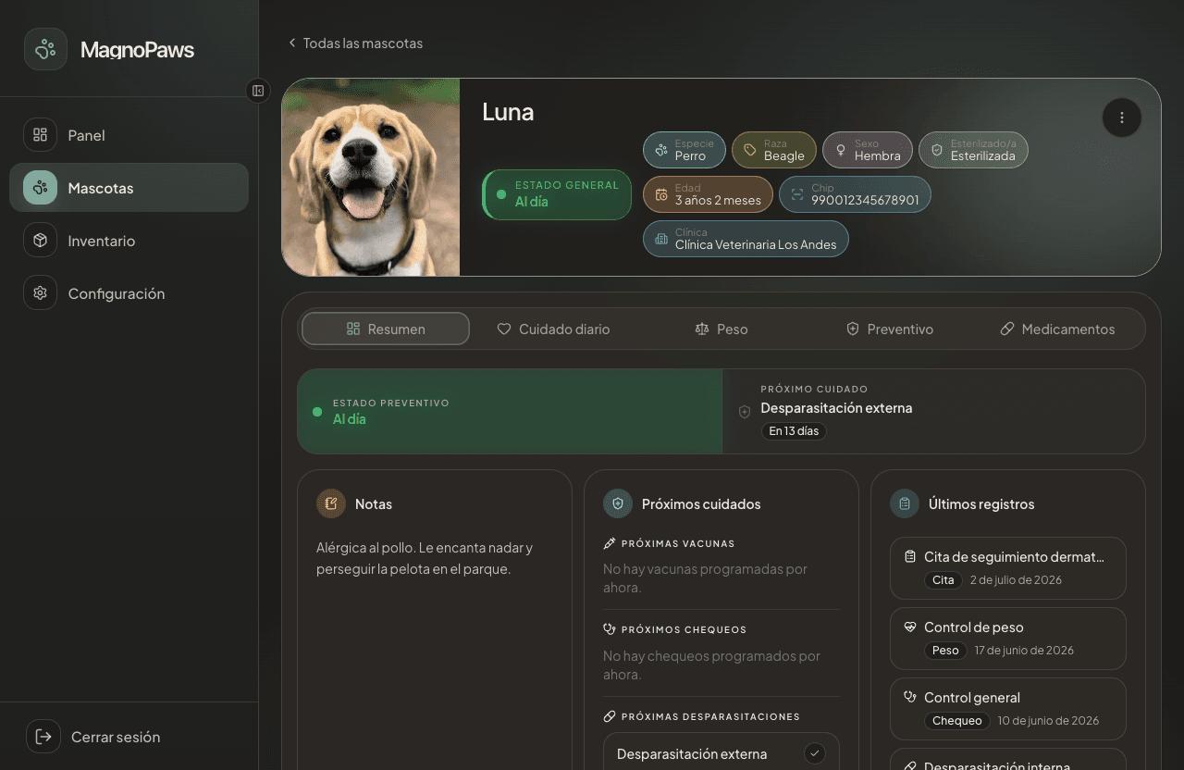Image resolution: width=1184 pixels, height=770 pixels.
Task: Click the Clínica building icon
Action: 661,239
